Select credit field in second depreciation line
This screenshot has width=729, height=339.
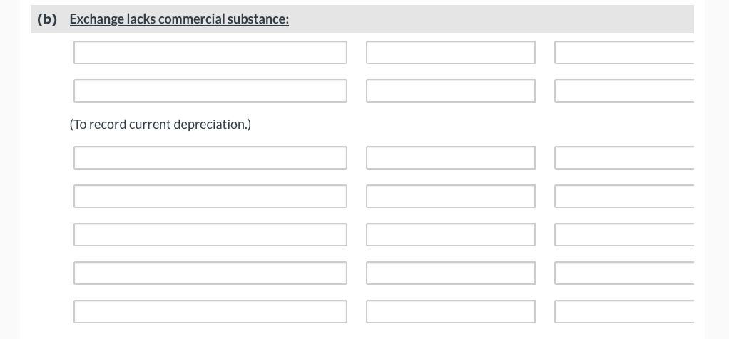(623, 90)
